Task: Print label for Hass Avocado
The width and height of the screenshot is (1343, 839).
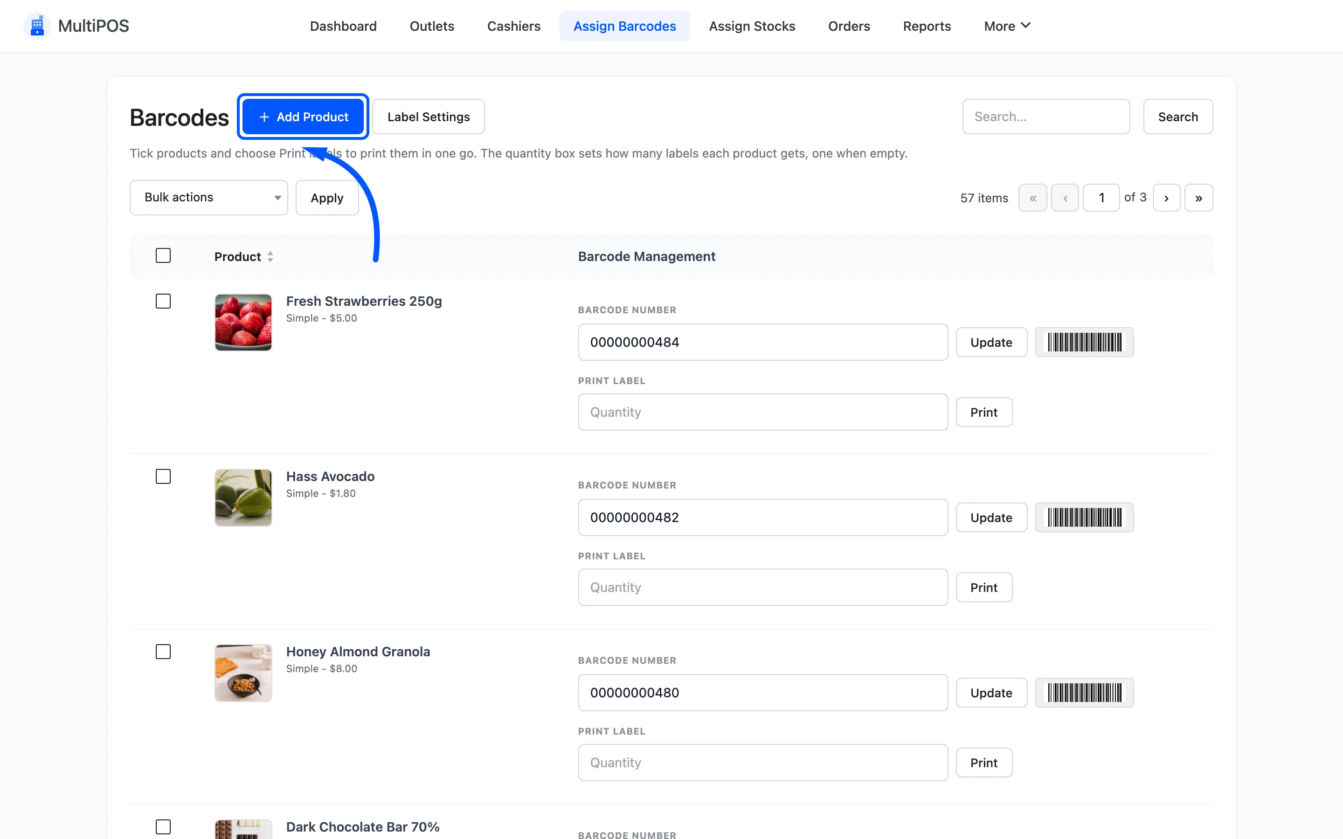Action: [x=984, y=588]
